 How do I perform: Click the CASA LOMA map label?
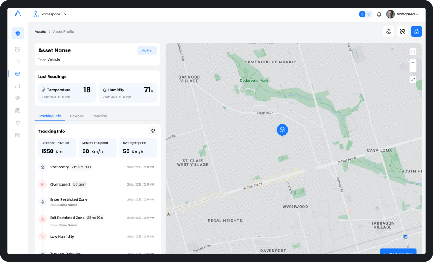379,151
